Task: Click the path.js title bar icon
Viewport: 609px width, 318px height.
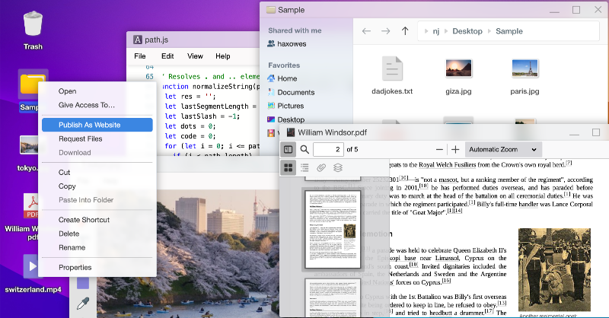Action: point(138,40)
